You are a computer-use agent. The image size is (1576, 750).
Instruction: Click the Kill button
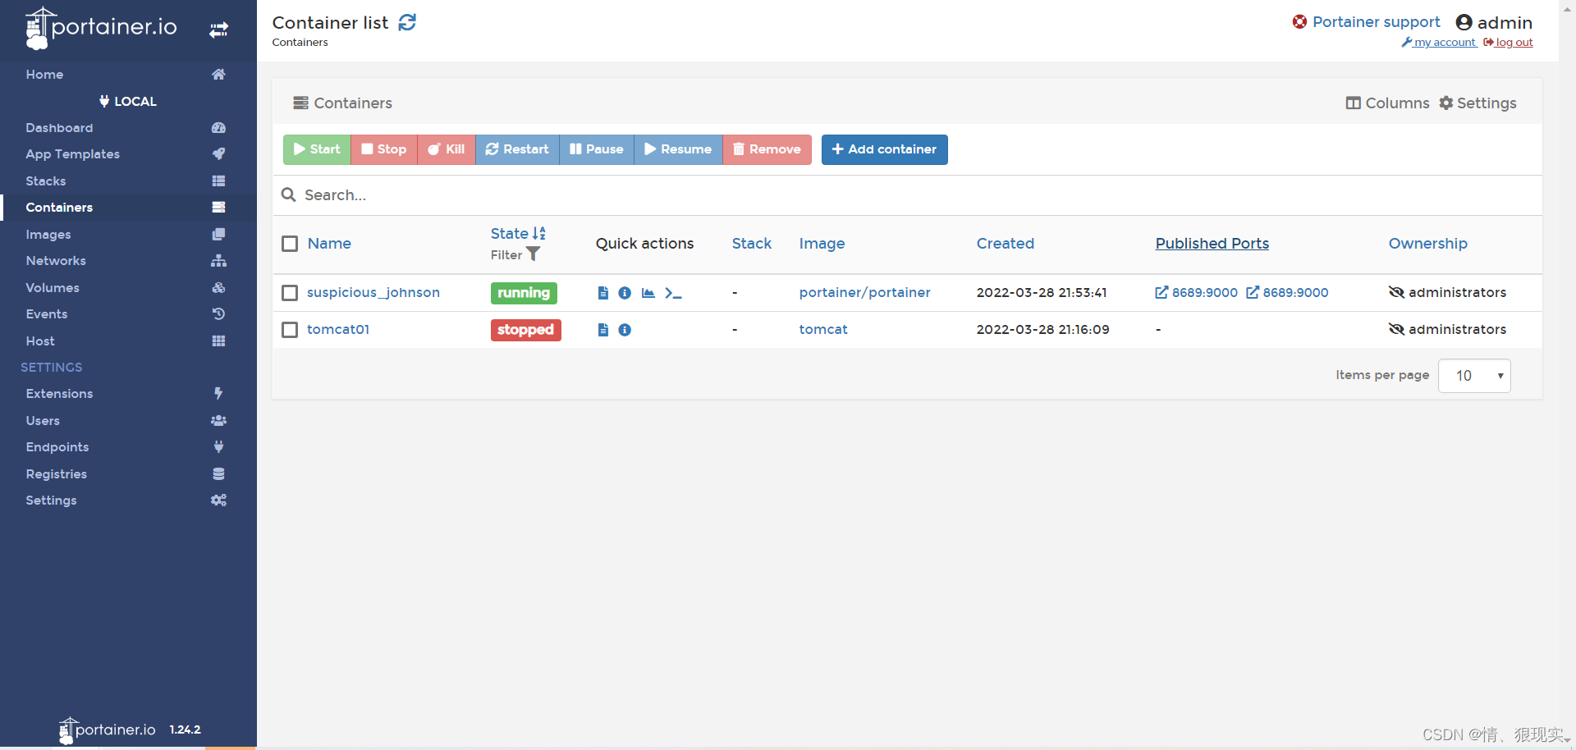coord(447,149)
